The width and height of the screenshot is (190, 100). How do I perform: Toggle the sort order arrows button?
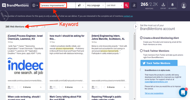point(45,27)
